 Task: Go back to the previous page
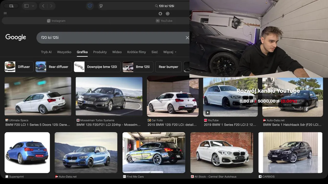pyautogui.click(x=43, y=6)
